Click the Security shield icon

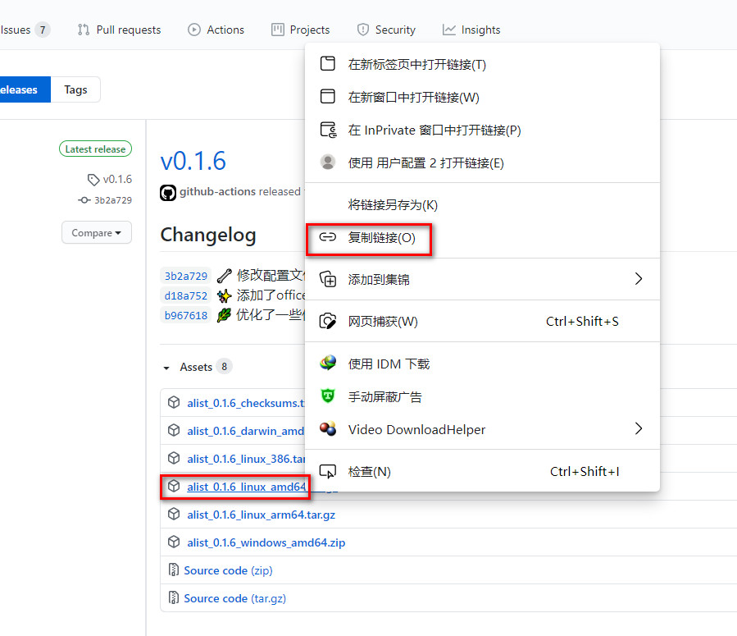coord(363,30)
